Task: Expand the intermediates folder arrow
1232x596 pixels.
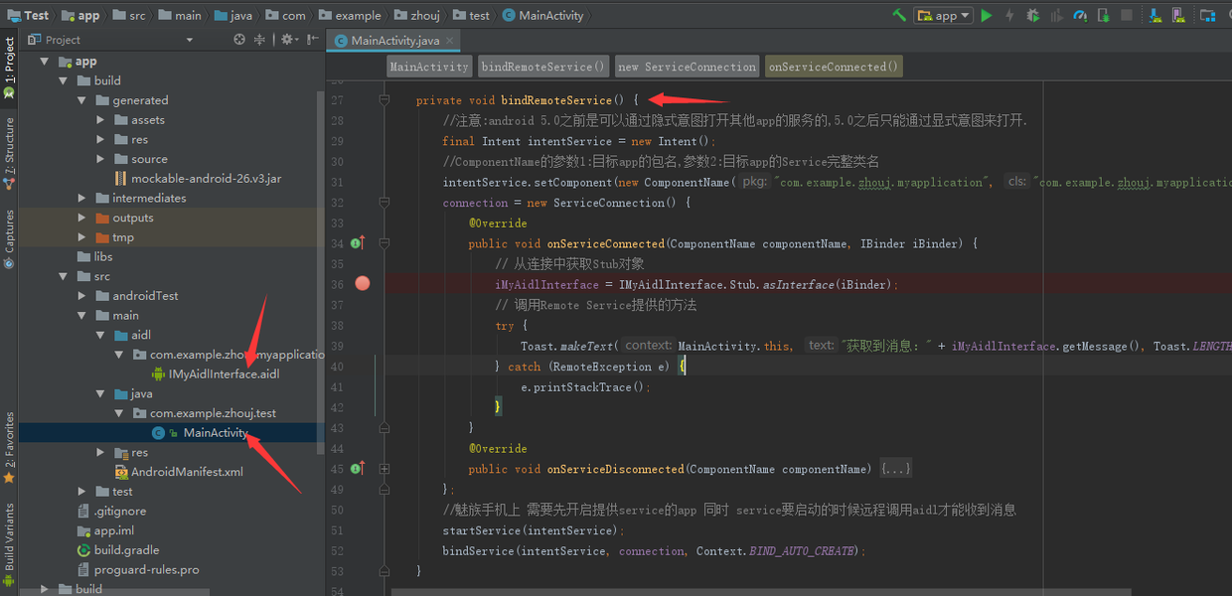Action: 83,199
